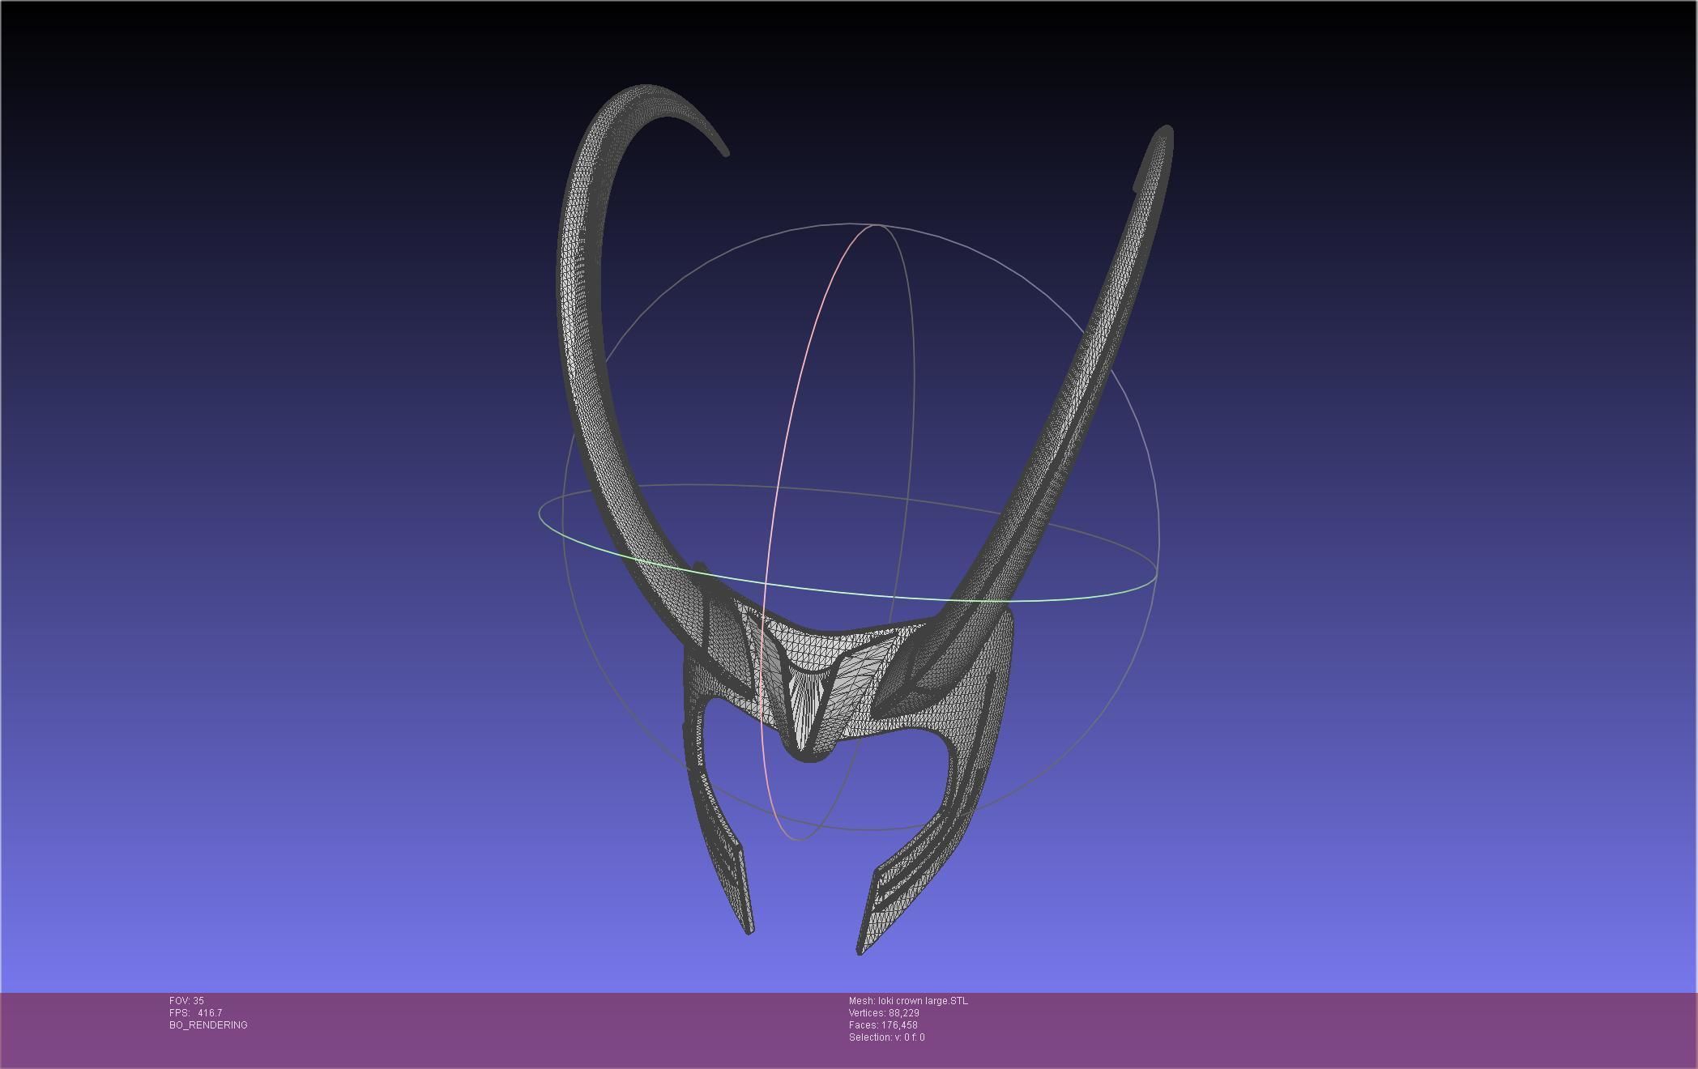Click the 'FOV: 35' status text

click(186, 1001)
